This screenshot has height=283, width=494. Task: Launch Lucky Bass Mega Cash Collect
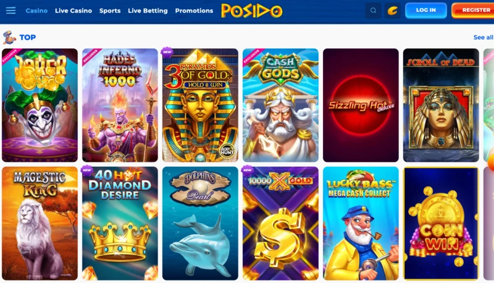pyautogui.click(x=361, y=224)
